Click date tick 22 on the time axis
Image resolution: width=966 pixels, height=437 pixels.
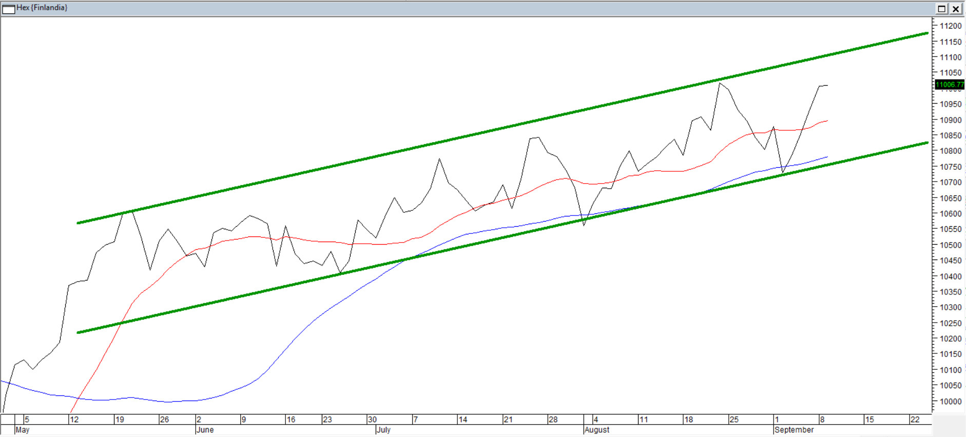(x=915, y=420)
